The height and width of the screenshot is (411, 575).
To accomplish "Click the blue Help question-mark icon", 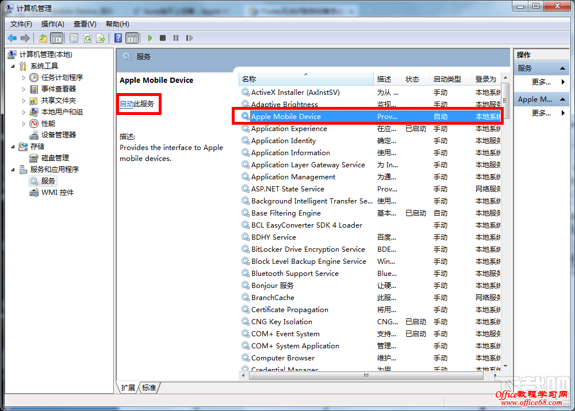I will [x=118, y=38].
